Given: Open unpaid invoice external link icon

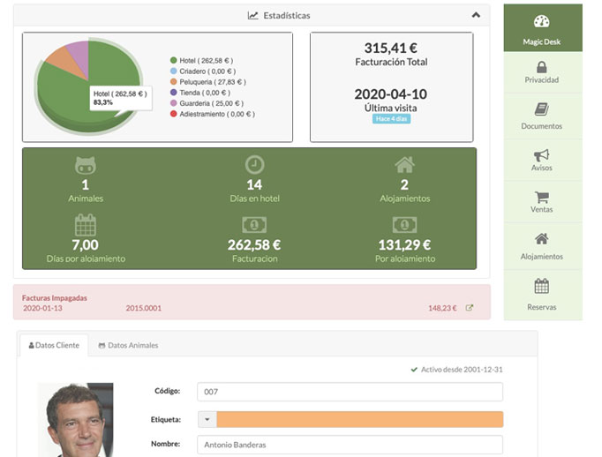Looking at the screenshot, I should pos(470,309).
